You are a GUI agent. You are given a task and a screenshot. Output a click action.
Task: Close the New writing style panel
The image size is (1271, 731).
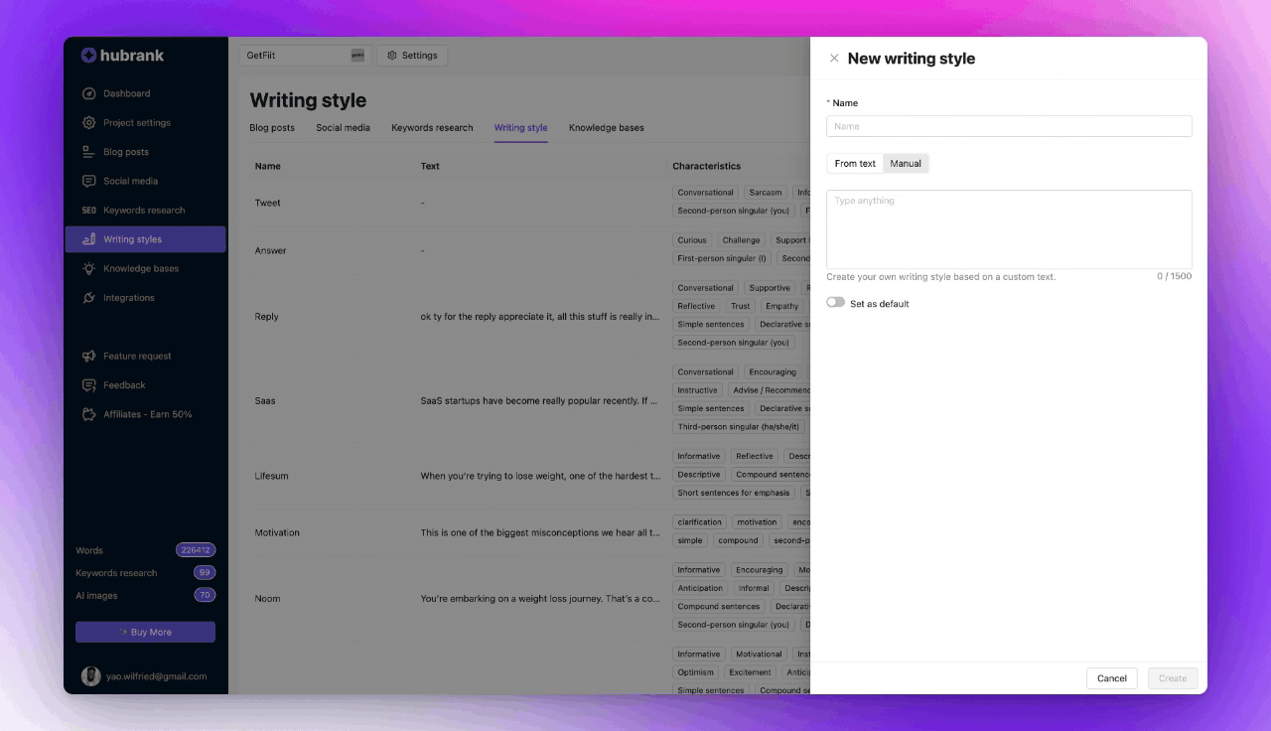834,59
